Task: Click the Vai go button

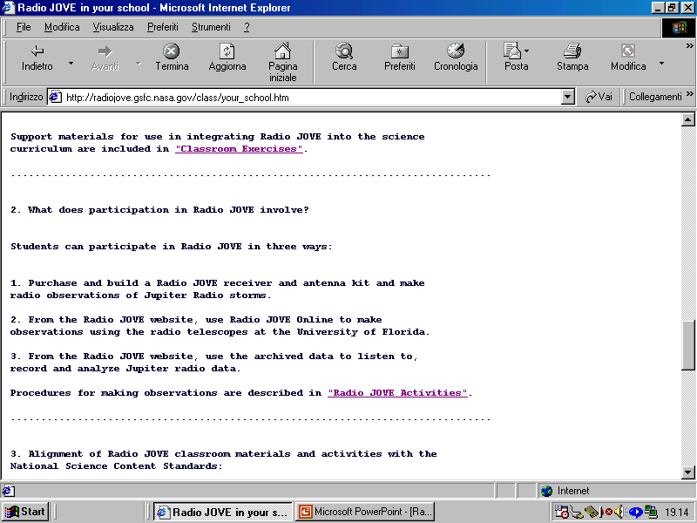Action: point(599,98)
